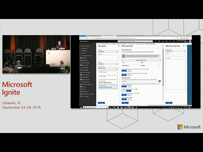Click Microsoft Intune in the breadcrumb
Screen dimensions: 203x152
coord(106,44)
